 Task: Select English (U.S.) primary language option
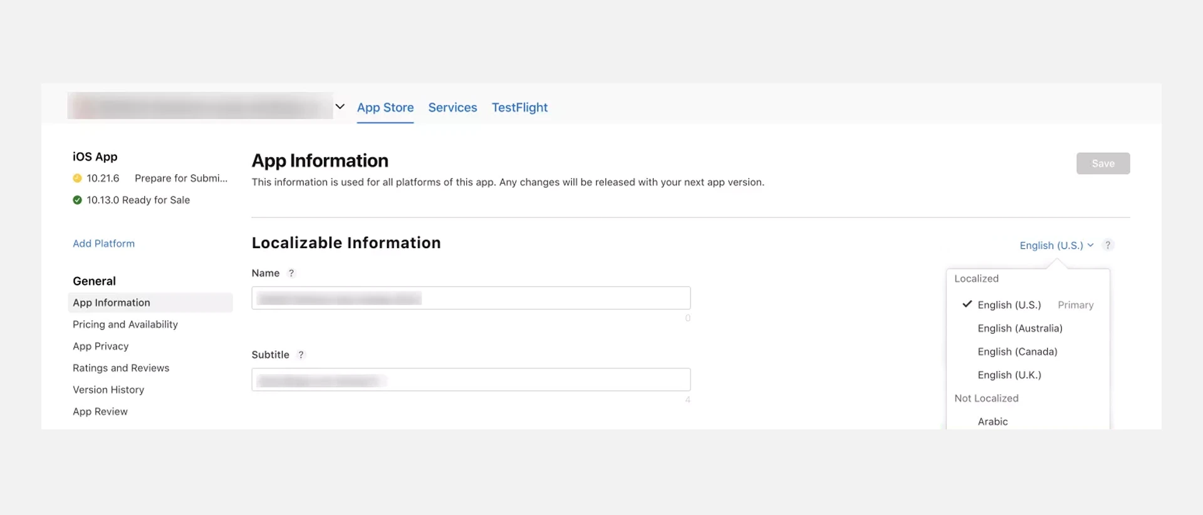coord(1009,305)
